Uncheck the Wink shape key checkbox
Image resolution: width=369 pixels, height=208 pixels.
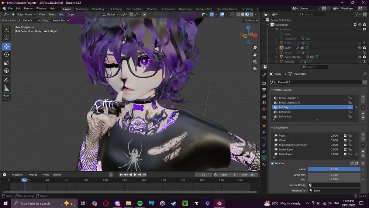(x=345, y=140)
